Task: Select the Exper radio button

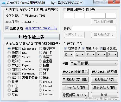Action: 20,65
